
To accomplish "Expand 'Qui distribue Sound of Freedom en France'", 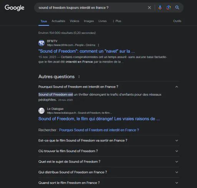I will [x=109, y=172].
